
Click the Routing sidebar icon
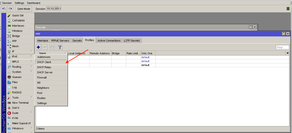point(9,67)
